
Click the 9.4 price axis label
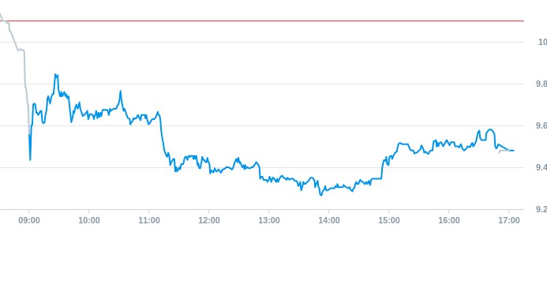click(541, 167)
